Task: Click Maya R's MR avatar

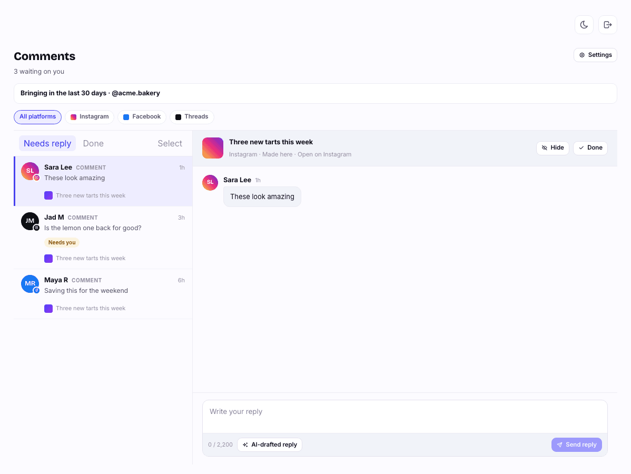Action: tap(30, 284)
